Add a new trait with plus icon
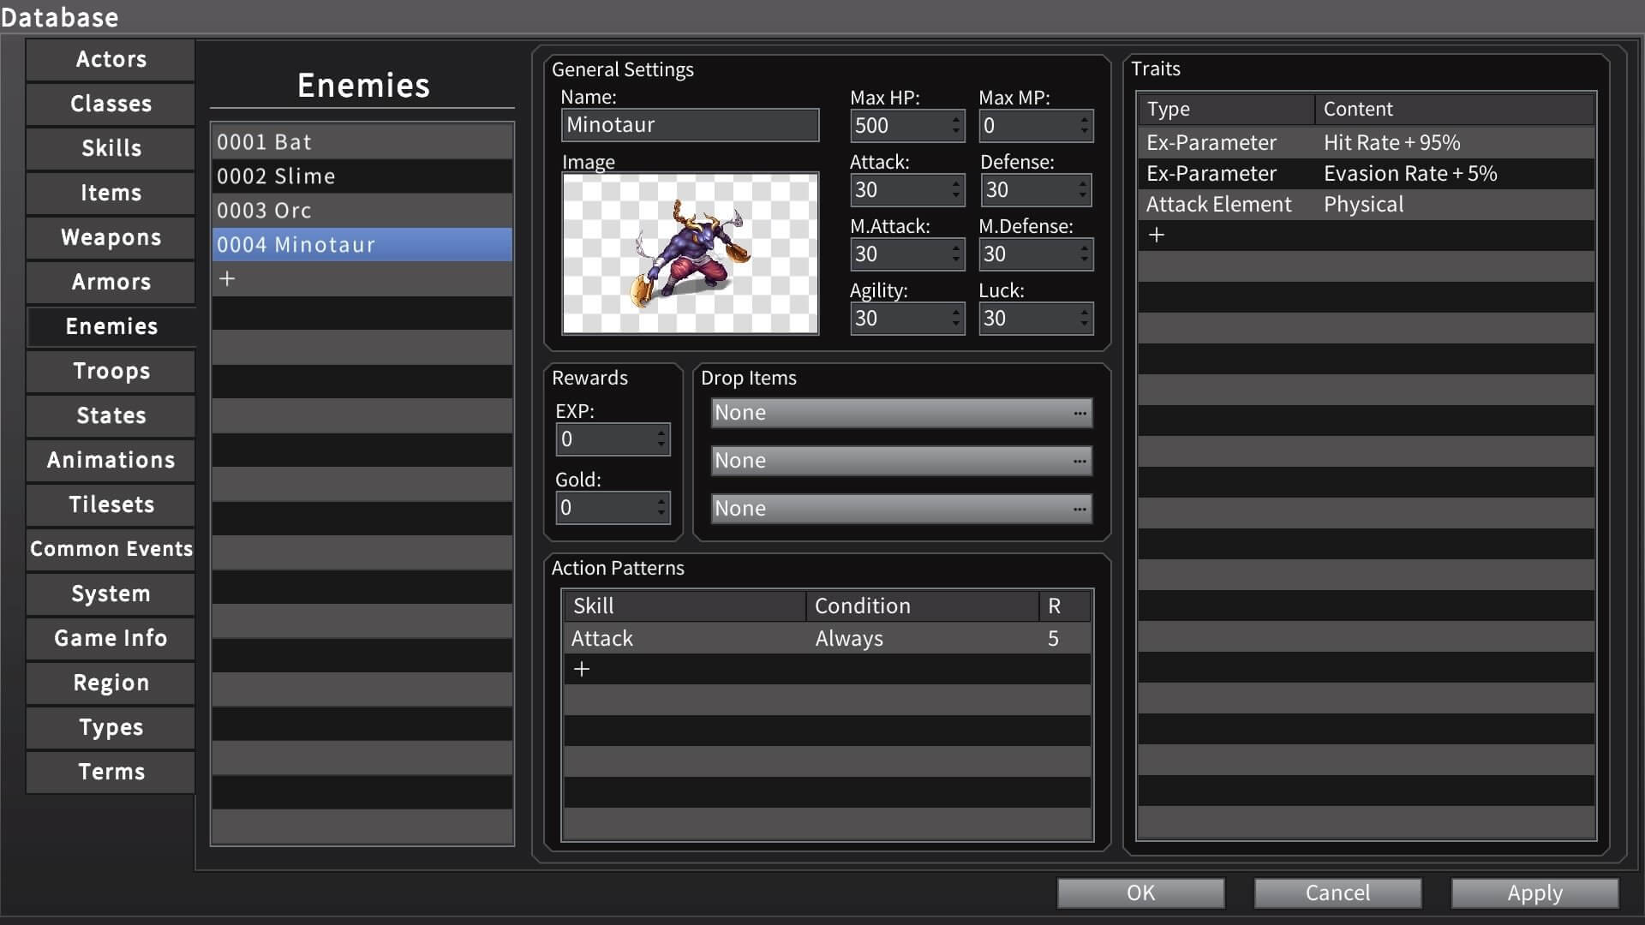Viewport: 1645px width, 925px height. tap(1156, 235)
